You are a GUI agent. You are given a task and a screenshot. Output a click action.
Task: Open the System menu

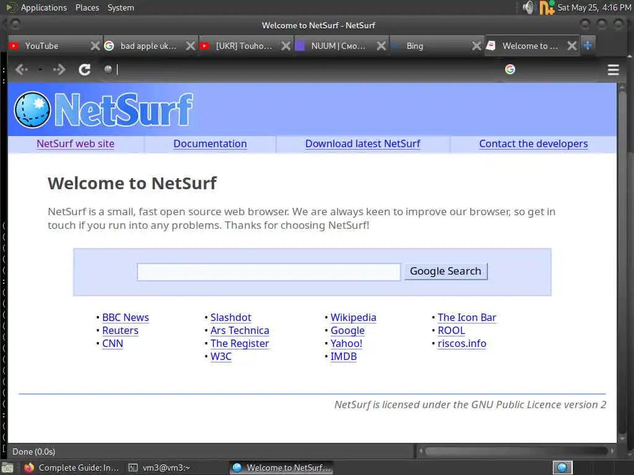121,7
